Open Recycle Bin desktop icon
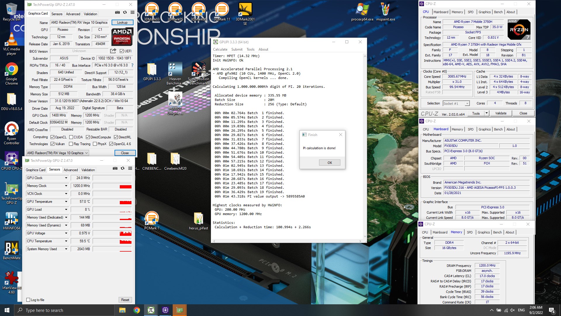The image size is (561, 316). (11, 12)
